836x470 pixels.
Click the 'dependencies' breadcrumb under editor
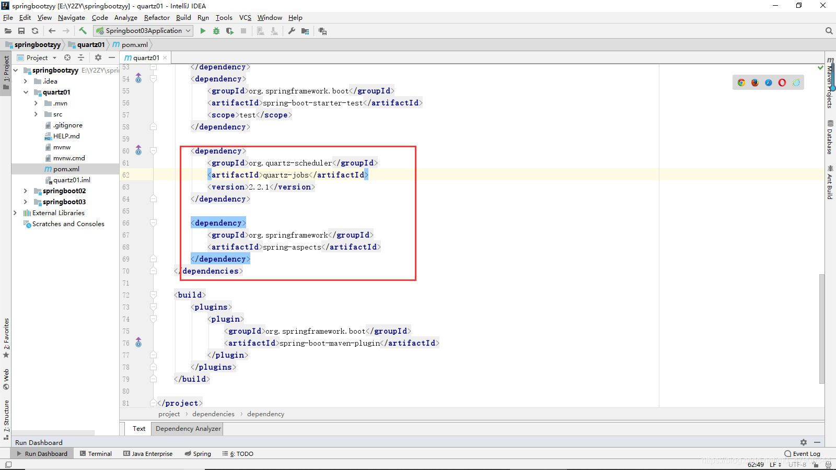[x=213, y=414]
